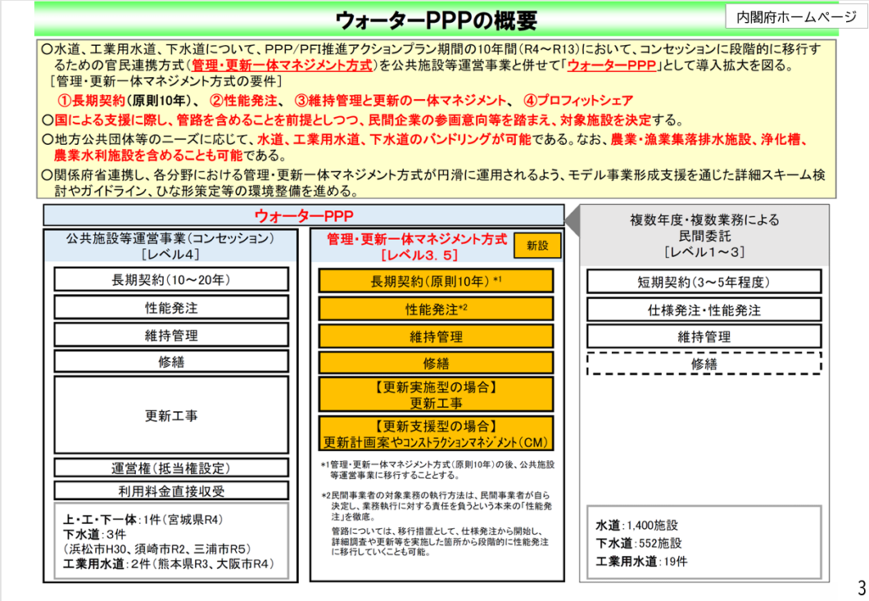
Task: Click the large white 更新工事 box
Action: [172, 415]
